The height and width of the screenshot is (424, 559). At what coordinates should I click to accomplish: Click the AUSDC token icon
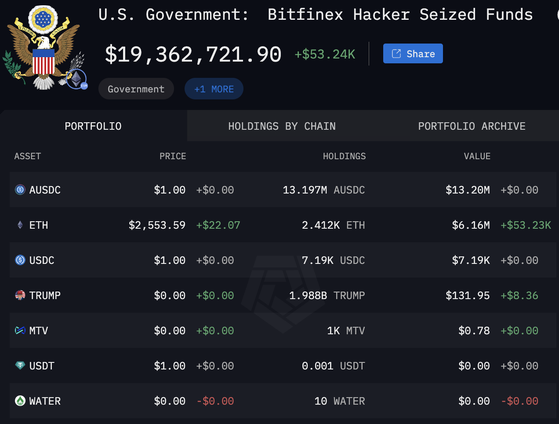[20, 190]
